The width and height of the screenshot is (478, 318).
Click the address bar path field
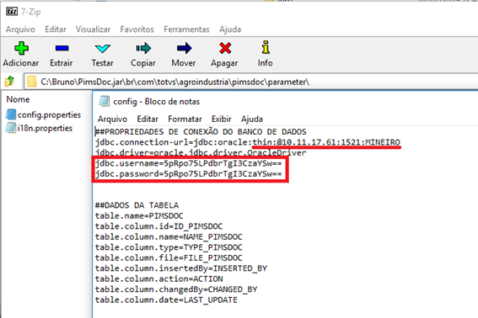(x=250, y=82)
